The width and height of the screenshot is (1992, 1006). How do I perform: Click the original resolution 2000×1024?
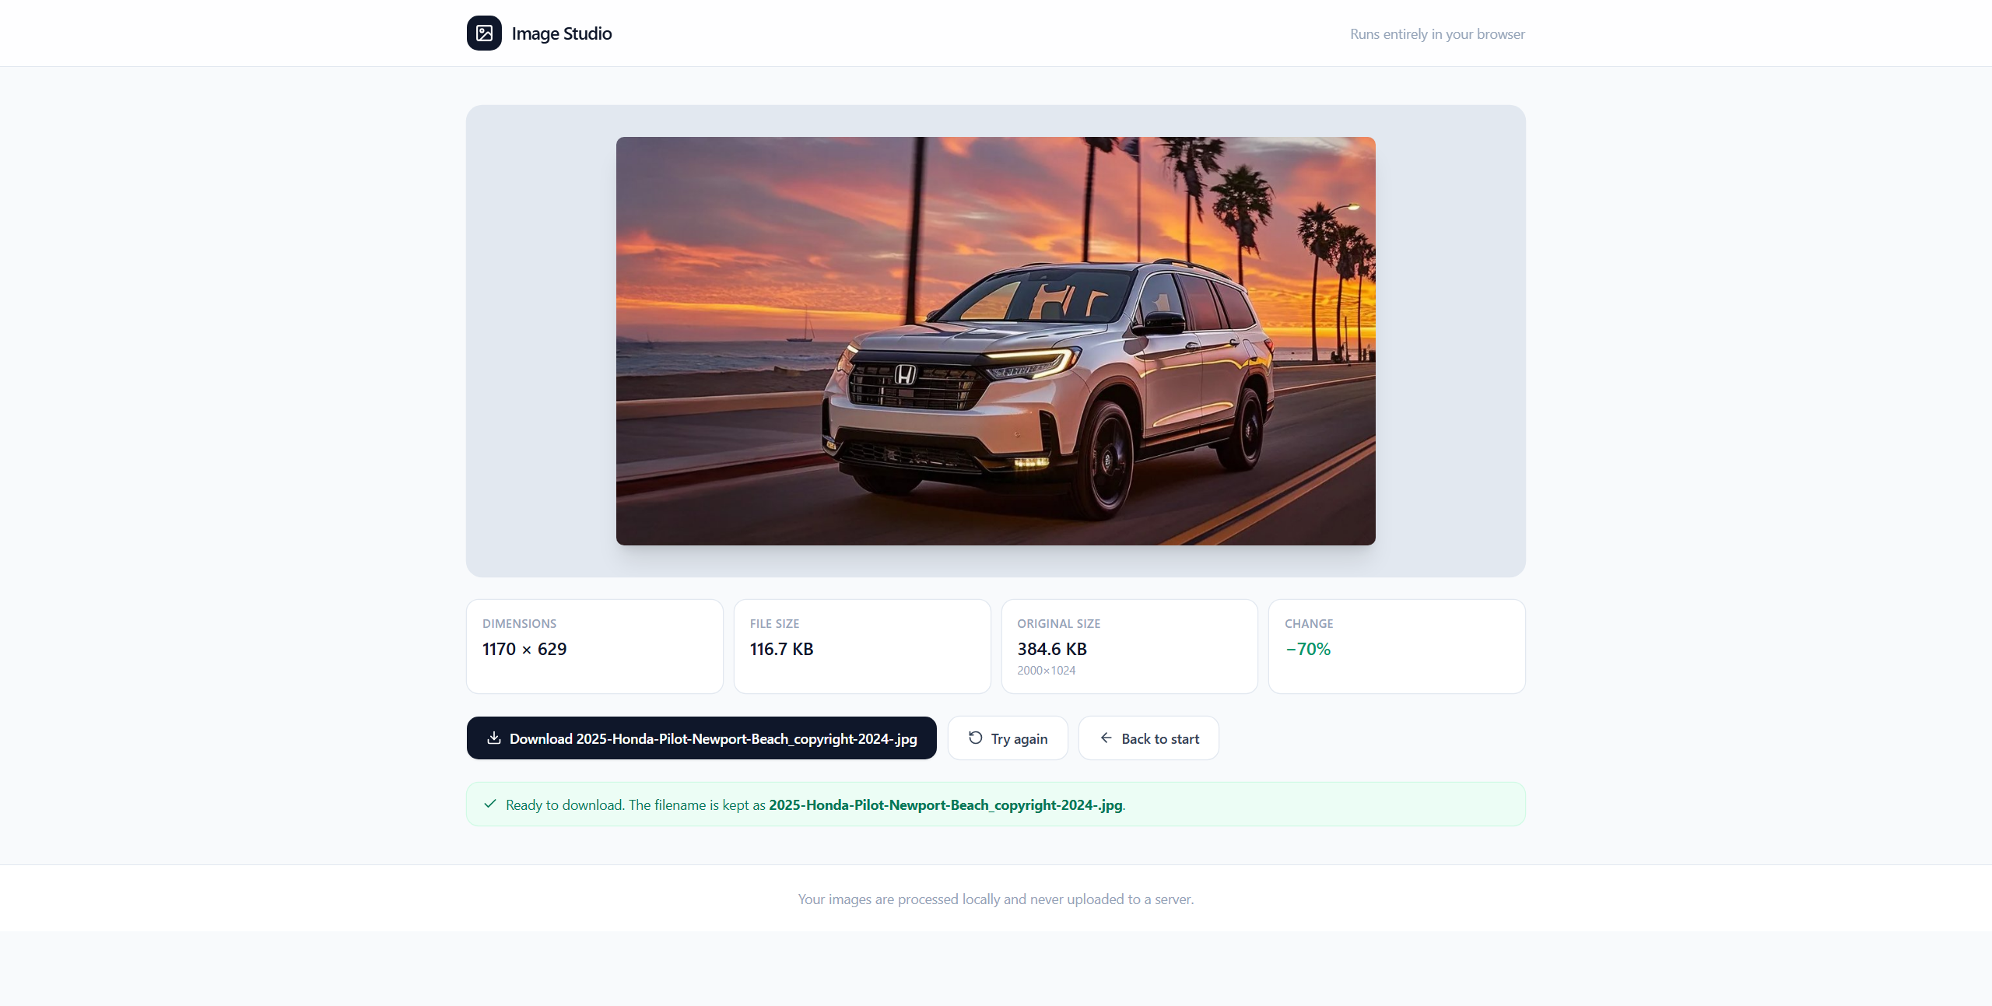pos(1047,671)
